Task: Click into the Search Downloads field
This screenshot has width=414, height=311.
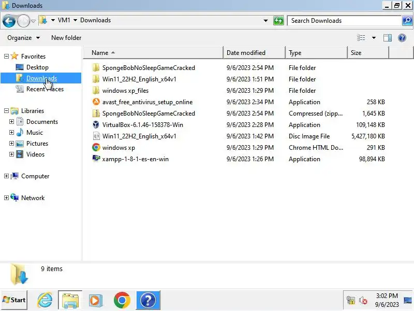Action: (x=344, y=21)
